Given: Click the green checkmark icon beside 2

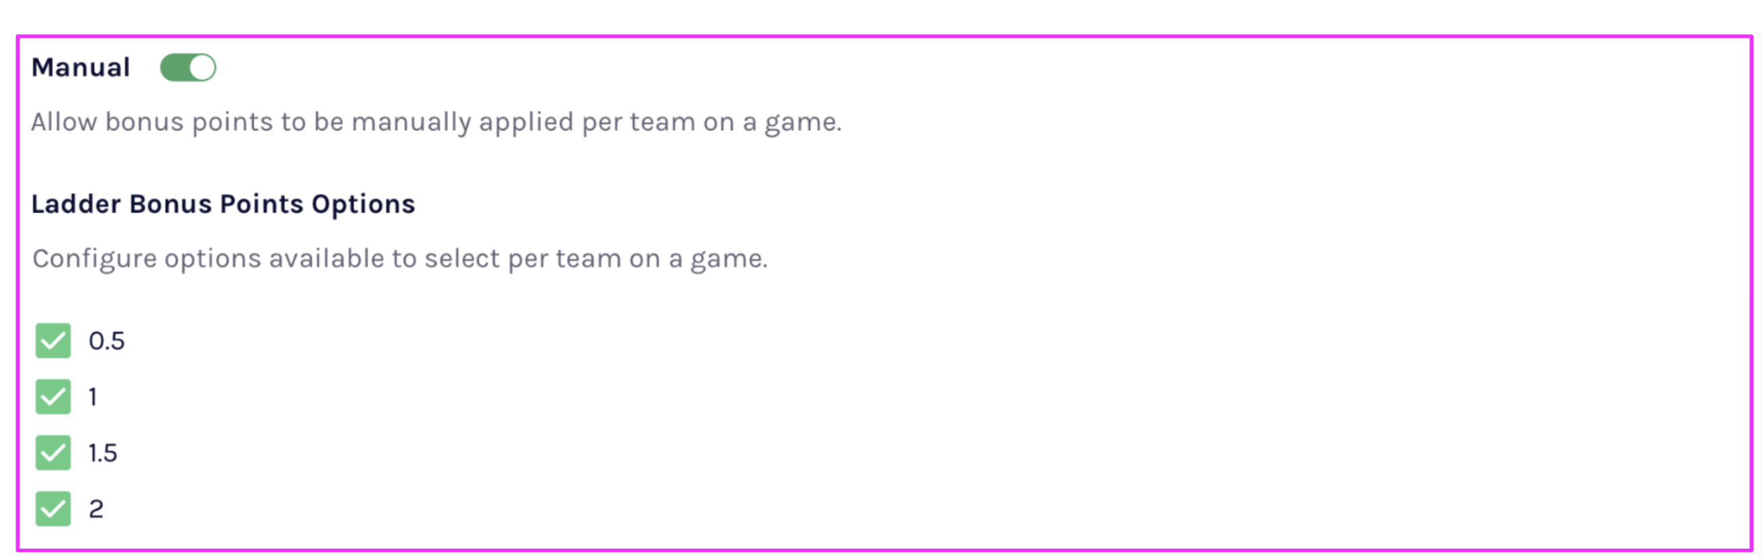Looking at the screenshot, I should point(53,509).
